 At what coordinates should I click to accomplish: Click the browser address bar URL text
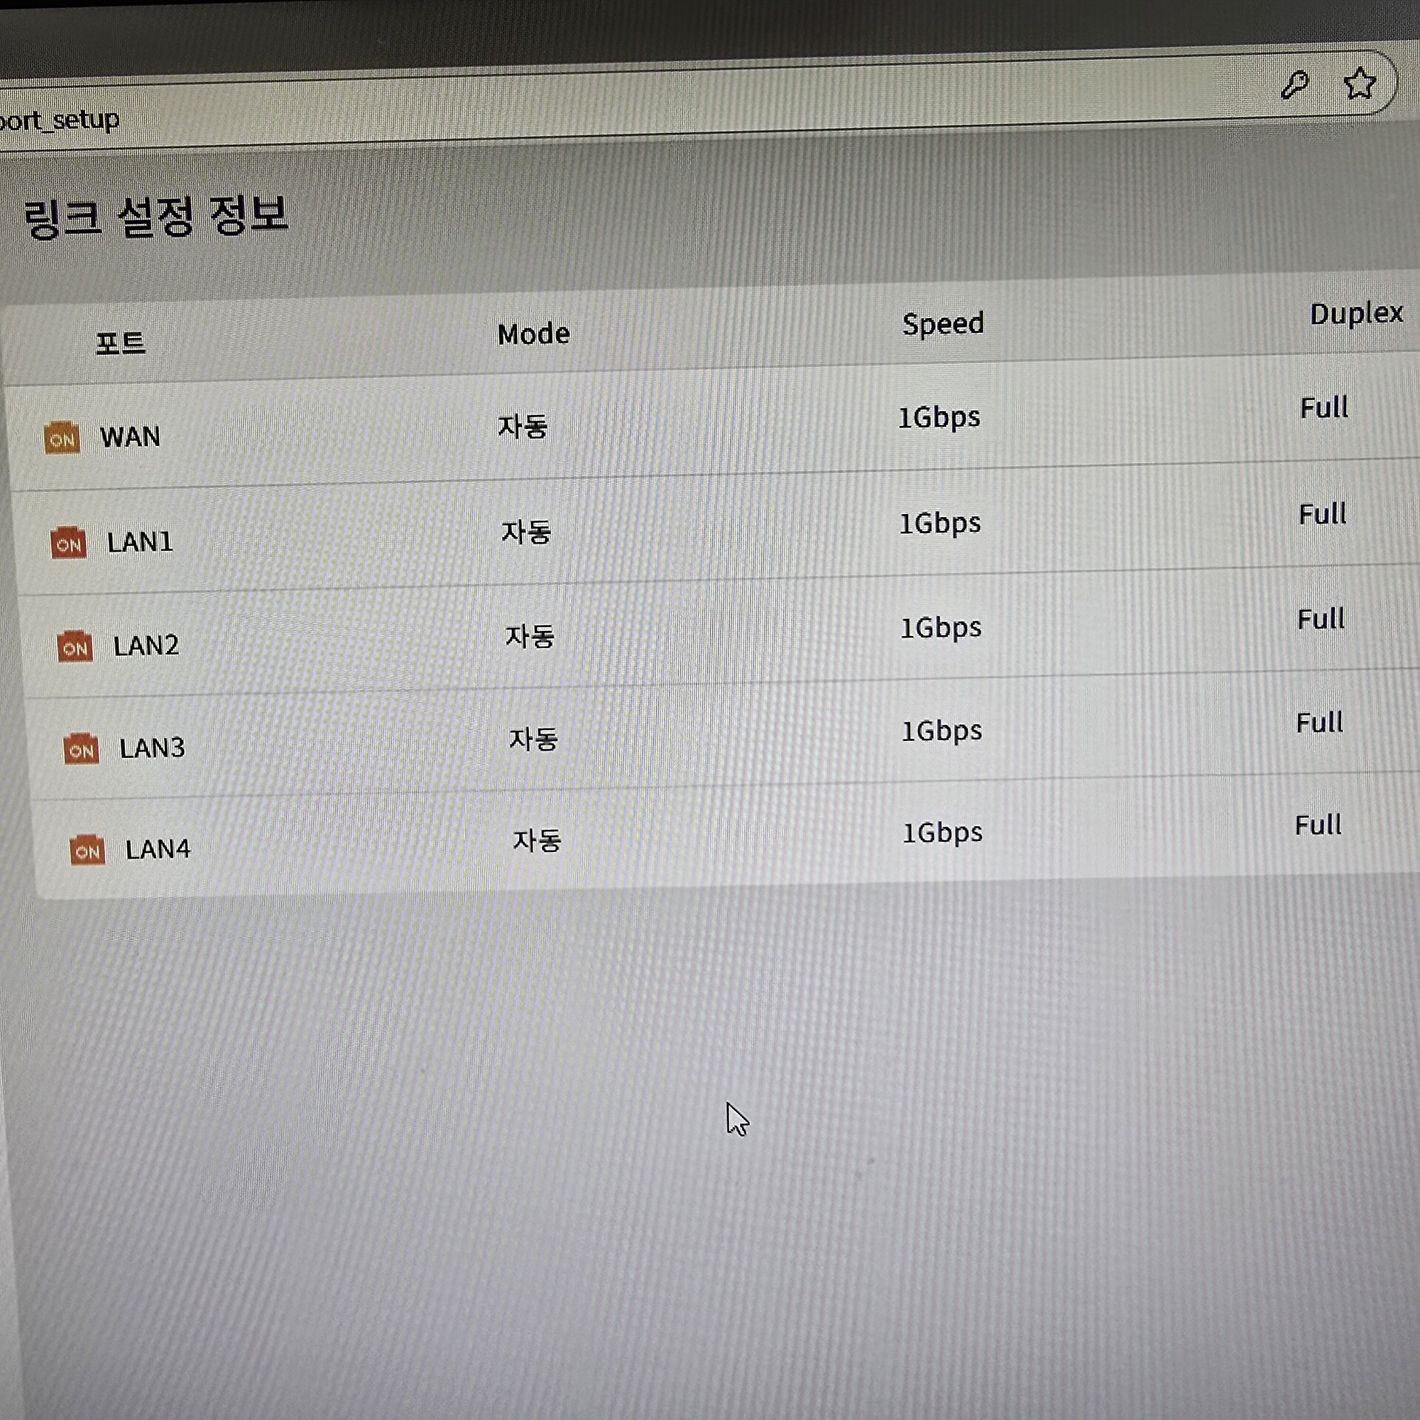(59, 120)
